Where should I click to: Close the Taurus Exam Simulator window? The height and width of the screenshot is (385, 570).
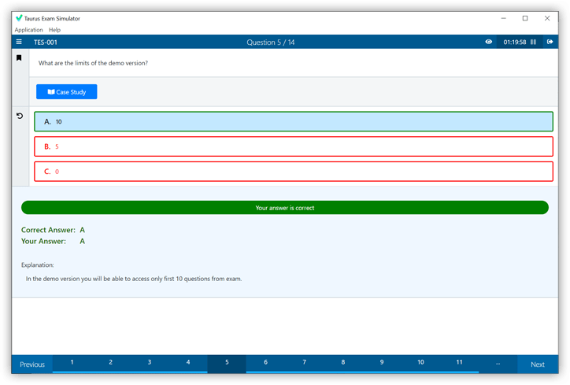547,18
